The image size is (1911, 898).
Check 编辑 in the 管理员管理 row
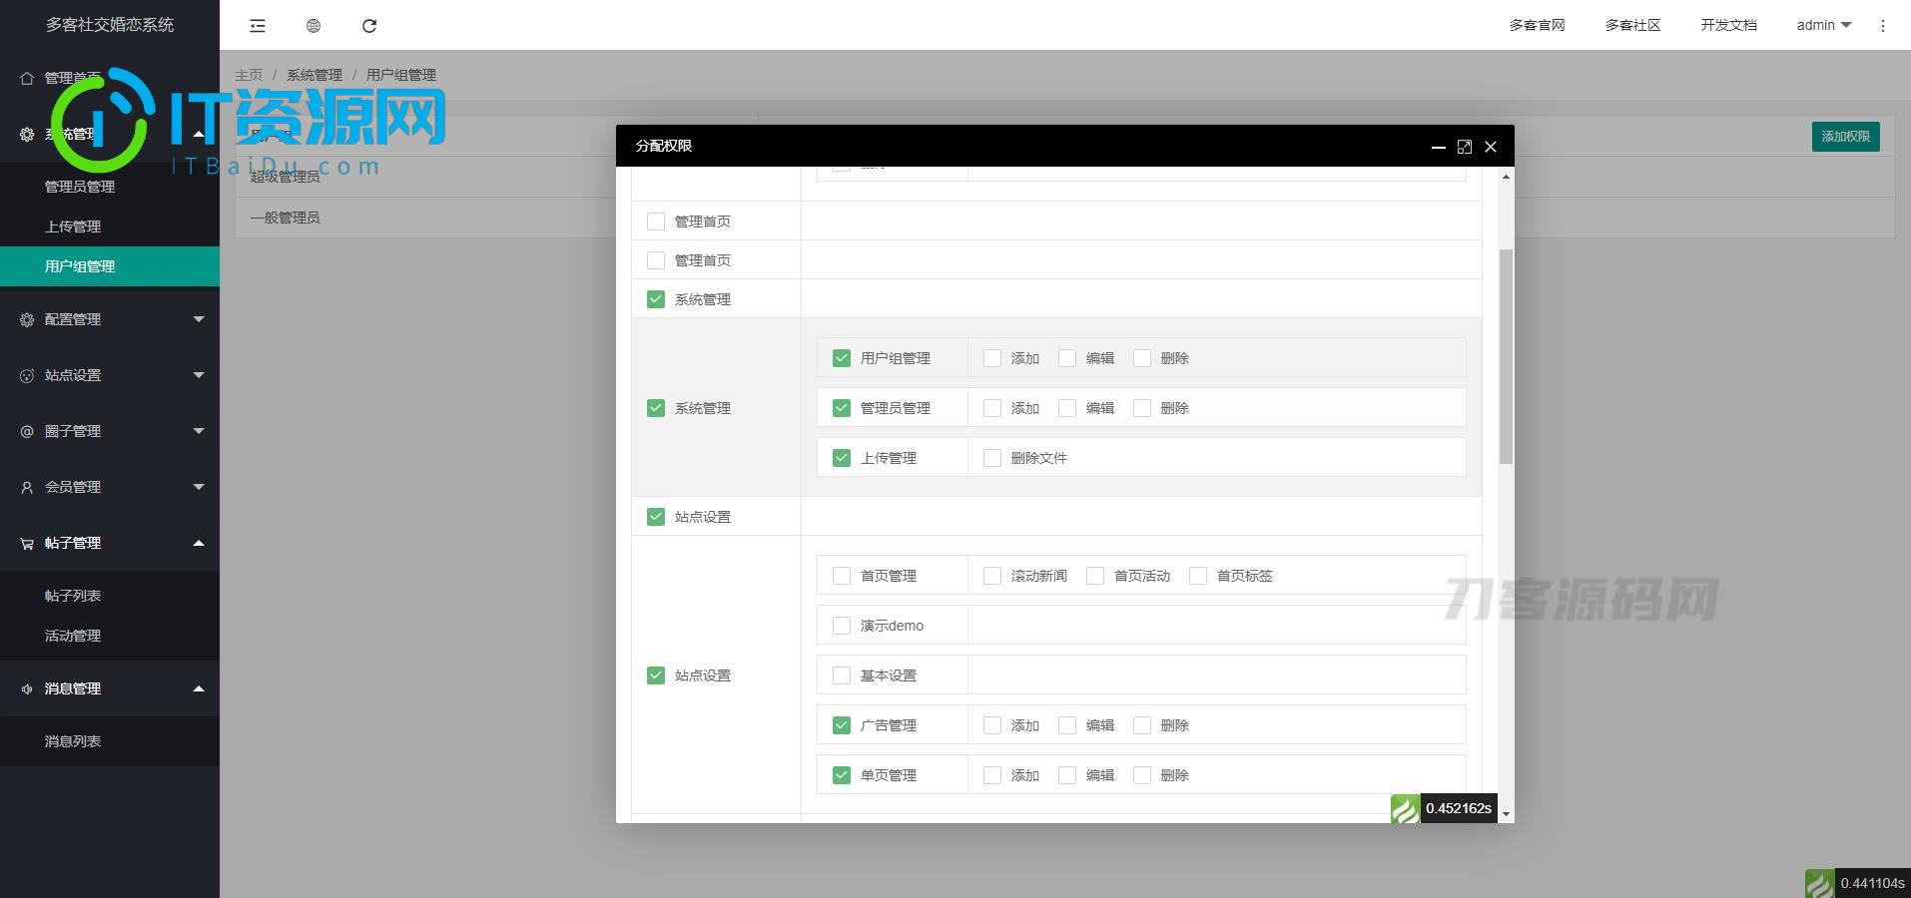[x=1067, y=408]
